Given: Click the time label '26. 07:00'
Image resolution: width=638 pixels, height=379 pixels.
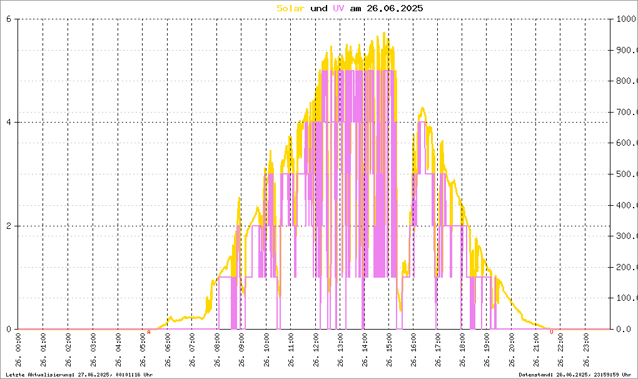Looking at the screenshot, I should click(192, 350).
